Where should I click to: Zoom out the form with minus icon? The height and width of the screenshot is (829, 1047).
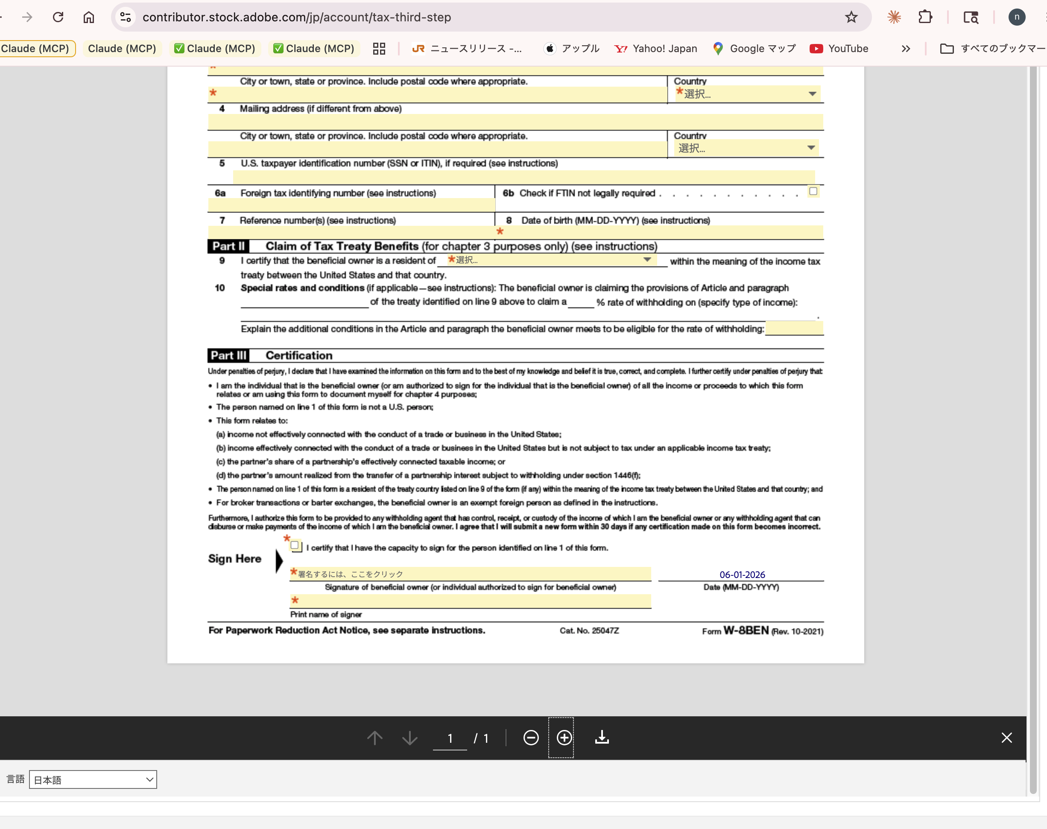coord(530,738)
